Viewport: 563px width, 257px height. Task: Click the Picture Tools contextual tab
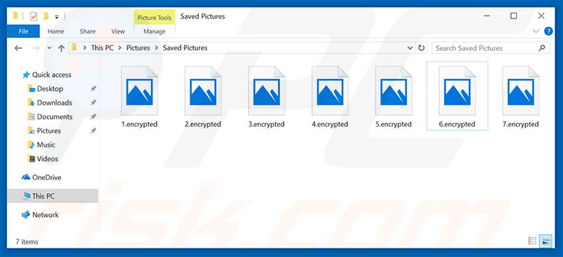[x=155, y=17]
